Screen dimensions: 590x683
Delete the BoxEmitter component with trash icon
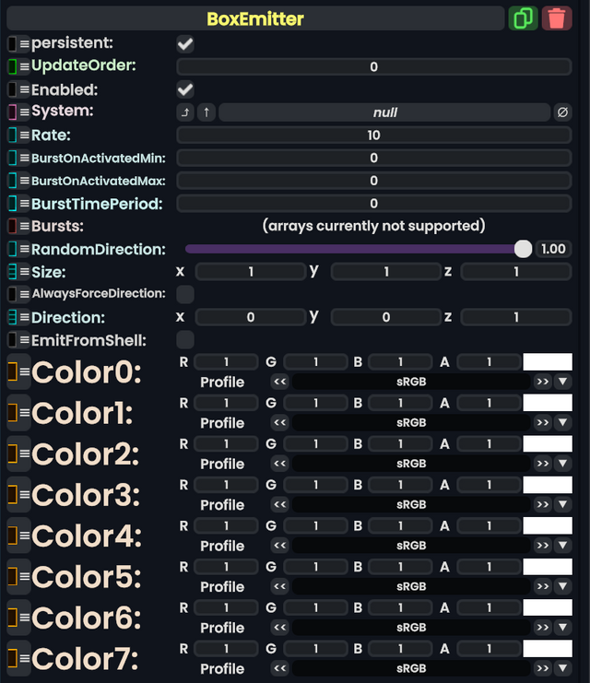[557, 18]
